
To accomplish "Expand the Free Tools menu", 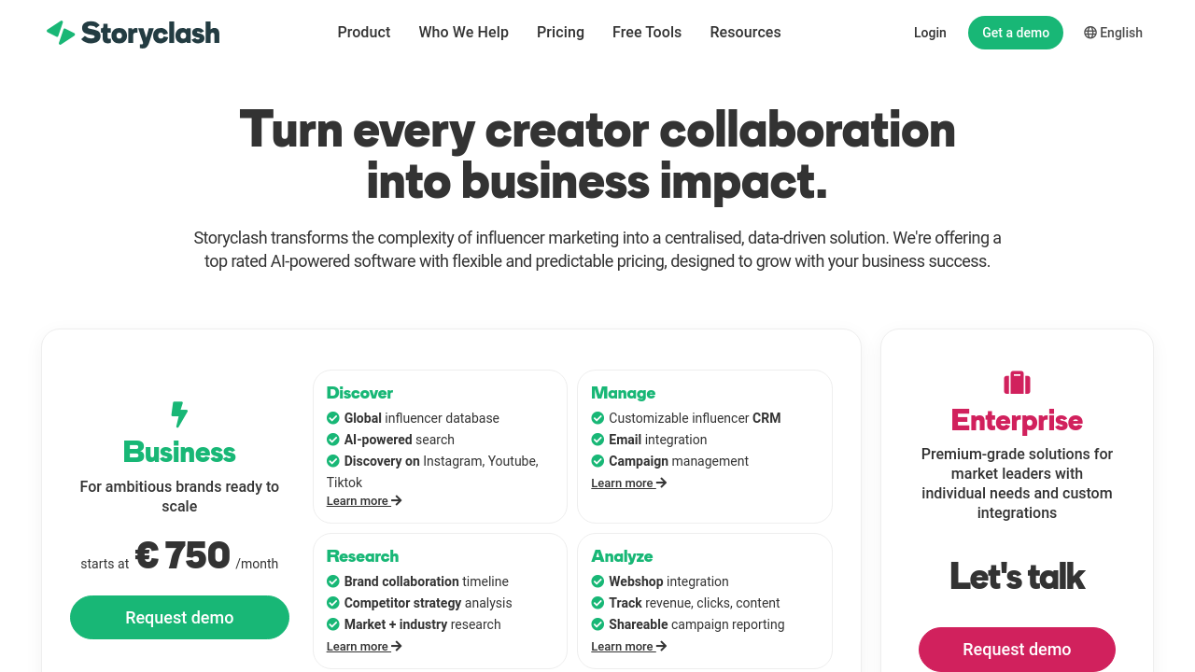I will [x=647, y=33].
